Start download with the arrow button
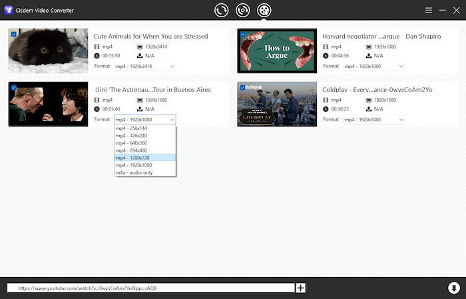The height and width of the screenshot is (299, 466). [x=454, y=288]
